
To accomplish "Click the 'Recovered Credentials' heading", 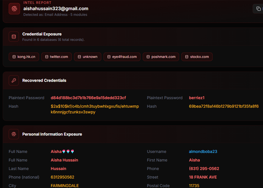I will click(x=44, y=81).
